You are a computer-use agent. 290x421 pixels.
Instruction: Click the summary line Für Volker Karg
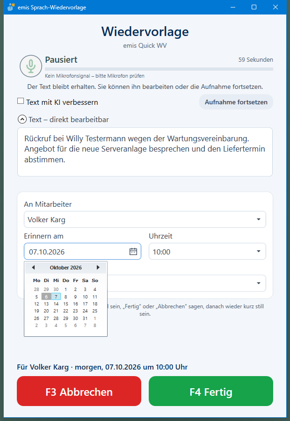click(x=102, y=367)
